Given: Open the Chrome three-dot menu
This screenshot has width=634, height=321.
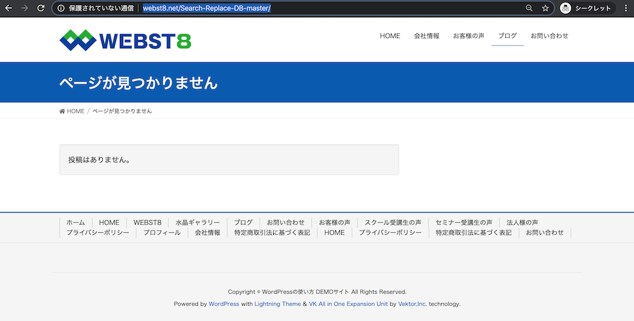Looking at the screenshot, I should (626, 8).
